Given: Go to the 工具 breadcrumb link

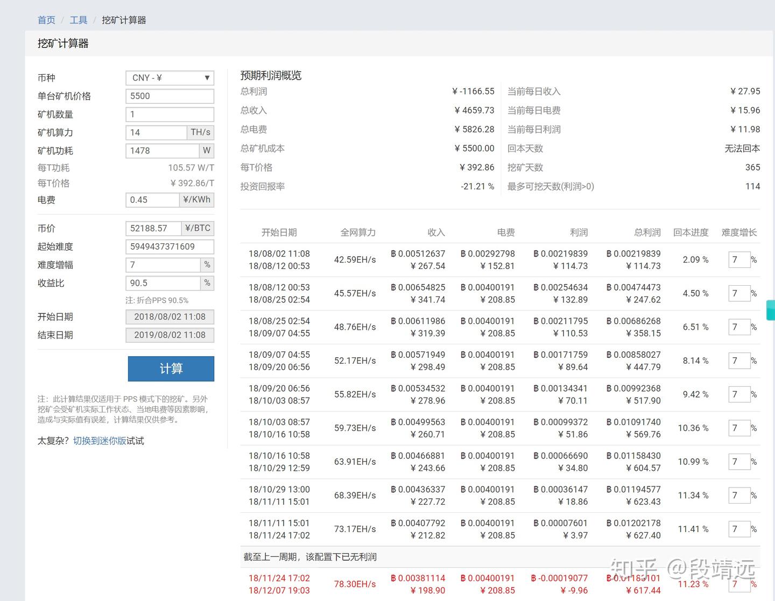Looking at the screenshot, I should [x=78, y=20].
